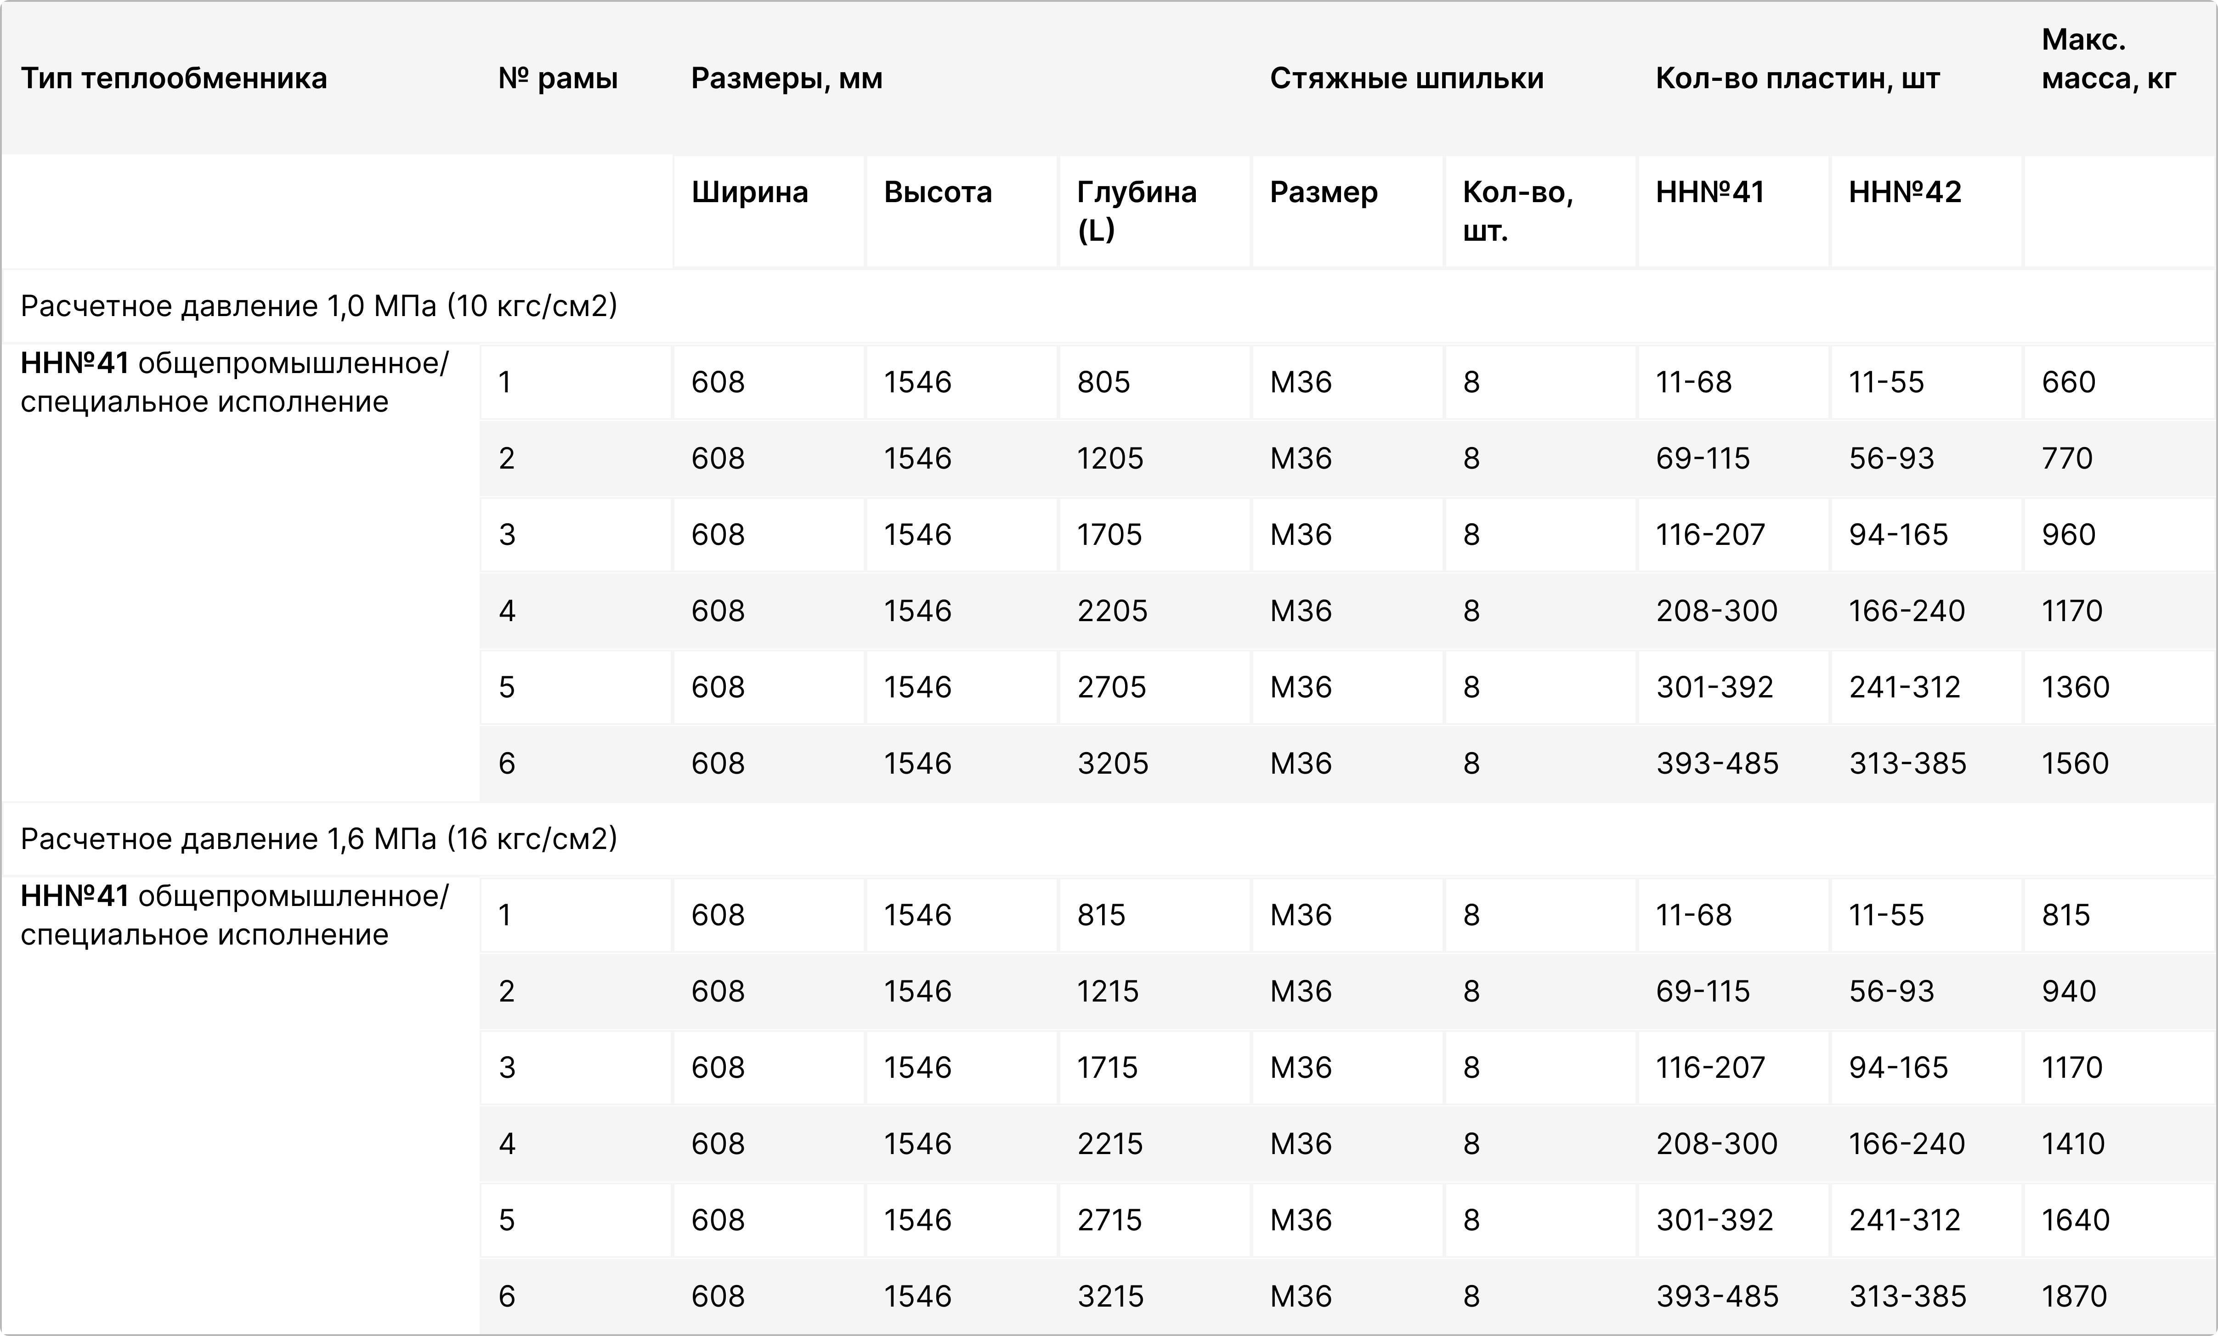Click the 'НН№42' subheader cell
2218x1336 pixels.
coord(1905,192)
